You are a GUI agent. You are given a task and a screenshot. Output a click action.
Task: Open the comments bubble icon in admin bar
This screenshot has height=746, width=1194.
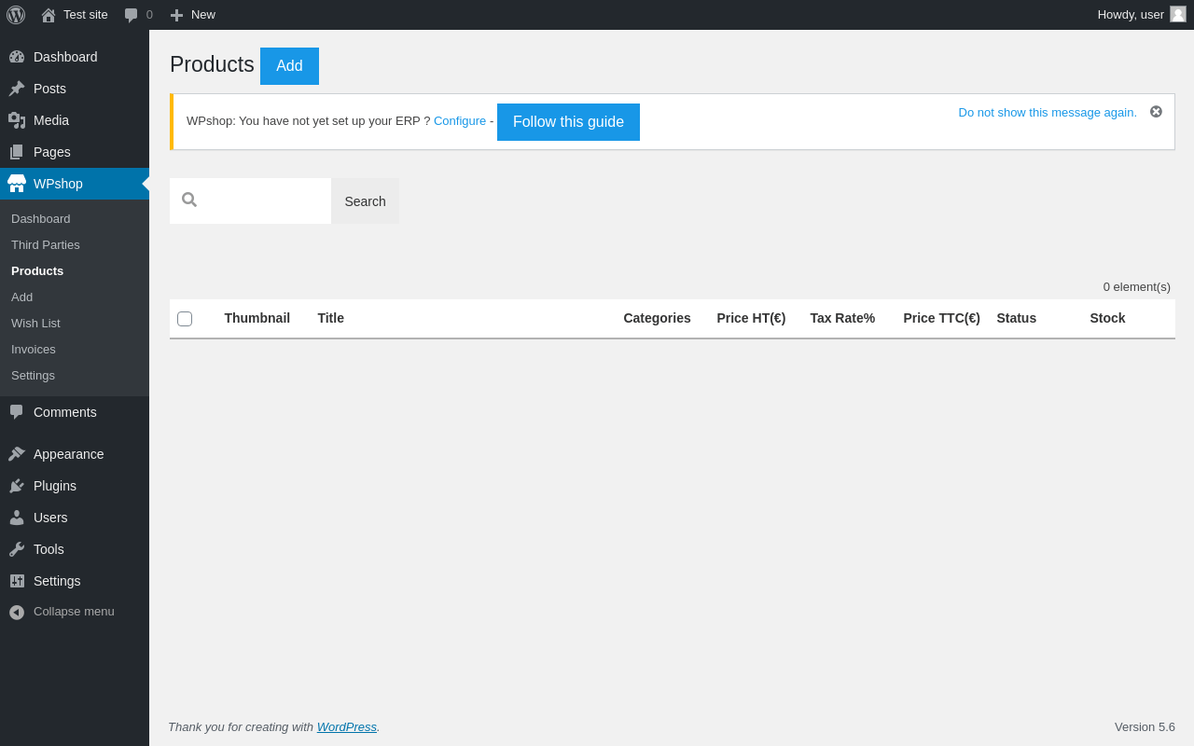click(132, 15)
